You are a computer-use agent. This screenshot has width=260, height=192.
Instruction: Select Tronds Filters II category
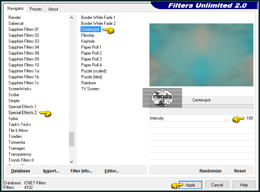pos(21,160)
